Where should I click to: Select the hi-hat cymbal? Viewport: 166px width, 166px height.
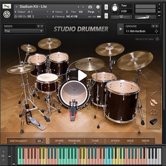coord(21,69)
